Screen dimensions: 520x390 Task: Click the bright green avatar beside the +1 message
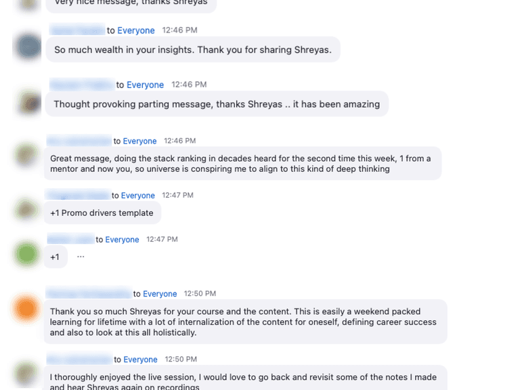click(x=27, y=255)
